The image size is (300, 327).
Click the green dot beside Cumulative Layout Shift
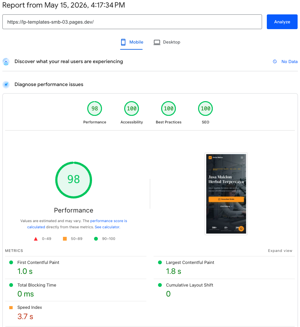point(160,285)
